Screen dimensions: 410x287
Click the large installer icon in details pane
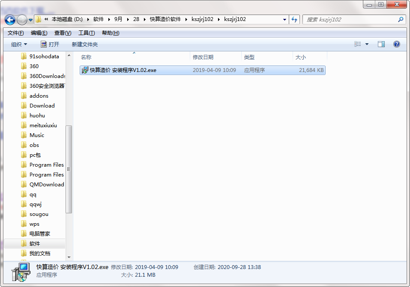[x=21, y=272]
